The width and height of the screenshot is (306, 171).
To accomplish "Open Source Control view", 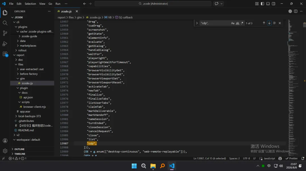I will click(5, 33).
